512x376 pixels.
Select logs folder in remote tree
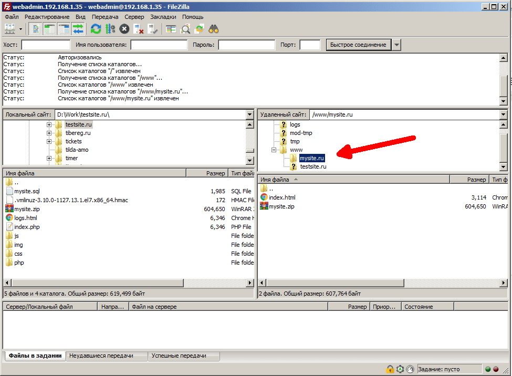pos(295,124)
